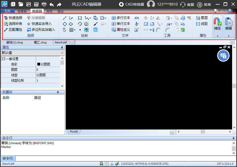
Task: Select the Line drawing tool
Action: click(65, 18)
